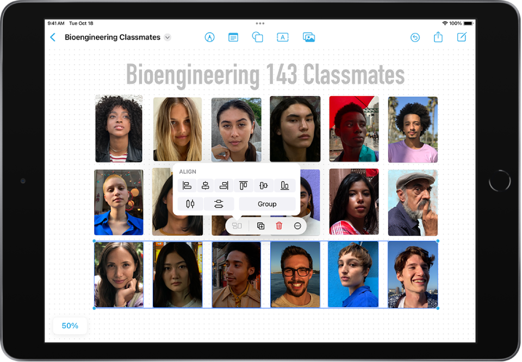Image resolution: width=522 pixels, height=362 pixels.
Task: Distribute selected photos vertically
Action: (219, 204)
